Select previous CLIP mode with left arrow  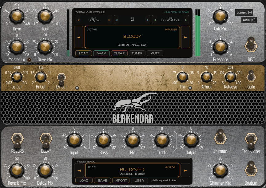pos(78,20)
